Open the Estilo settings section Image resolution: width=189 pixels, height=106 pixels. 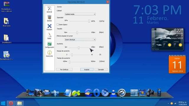[49, 36]
